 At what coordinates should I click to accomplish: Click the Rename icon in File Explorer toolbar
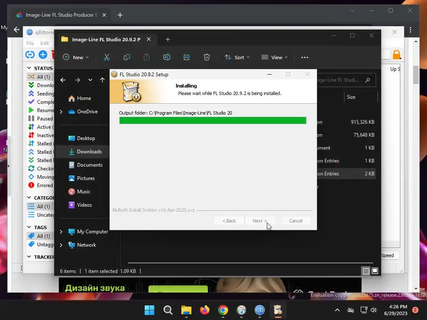167,57
